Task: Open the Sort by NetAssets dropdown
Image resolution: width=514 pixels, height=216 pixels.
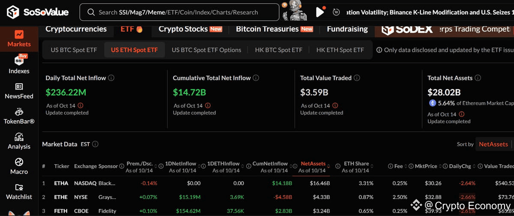Action: click(x=494, y=144)
